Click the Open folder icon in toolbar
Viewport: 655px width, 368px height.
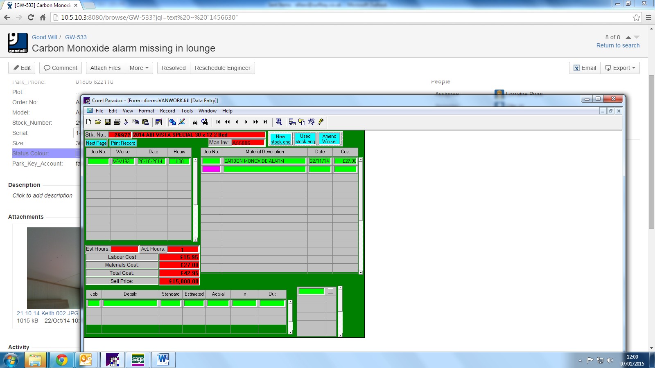[98, 122]
